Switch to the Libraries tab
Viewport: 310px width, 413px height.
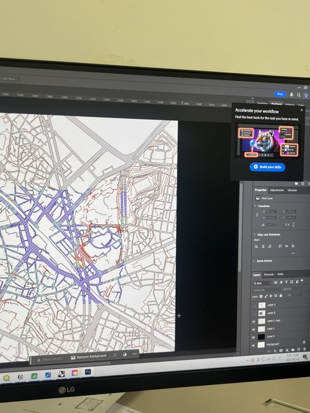[x=292, y=190]
